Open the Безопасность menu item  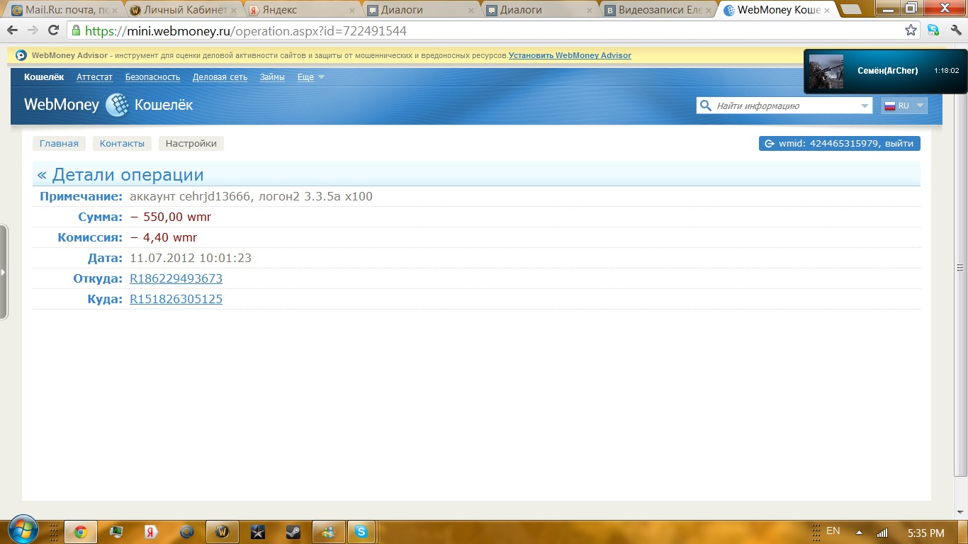tap(153, 77)
